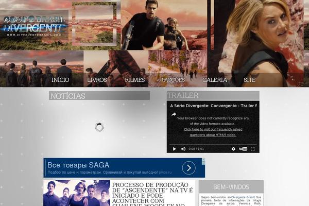Mute the trailer volume speaker icon
Image resolution: width=309 pixels, height=206 pixels.
pyautogui.click(x=183, y=149)
